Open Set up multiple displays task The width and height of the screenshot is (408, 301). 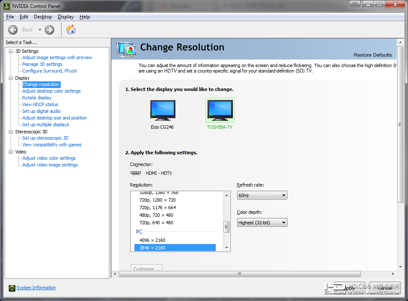(46, 125)
